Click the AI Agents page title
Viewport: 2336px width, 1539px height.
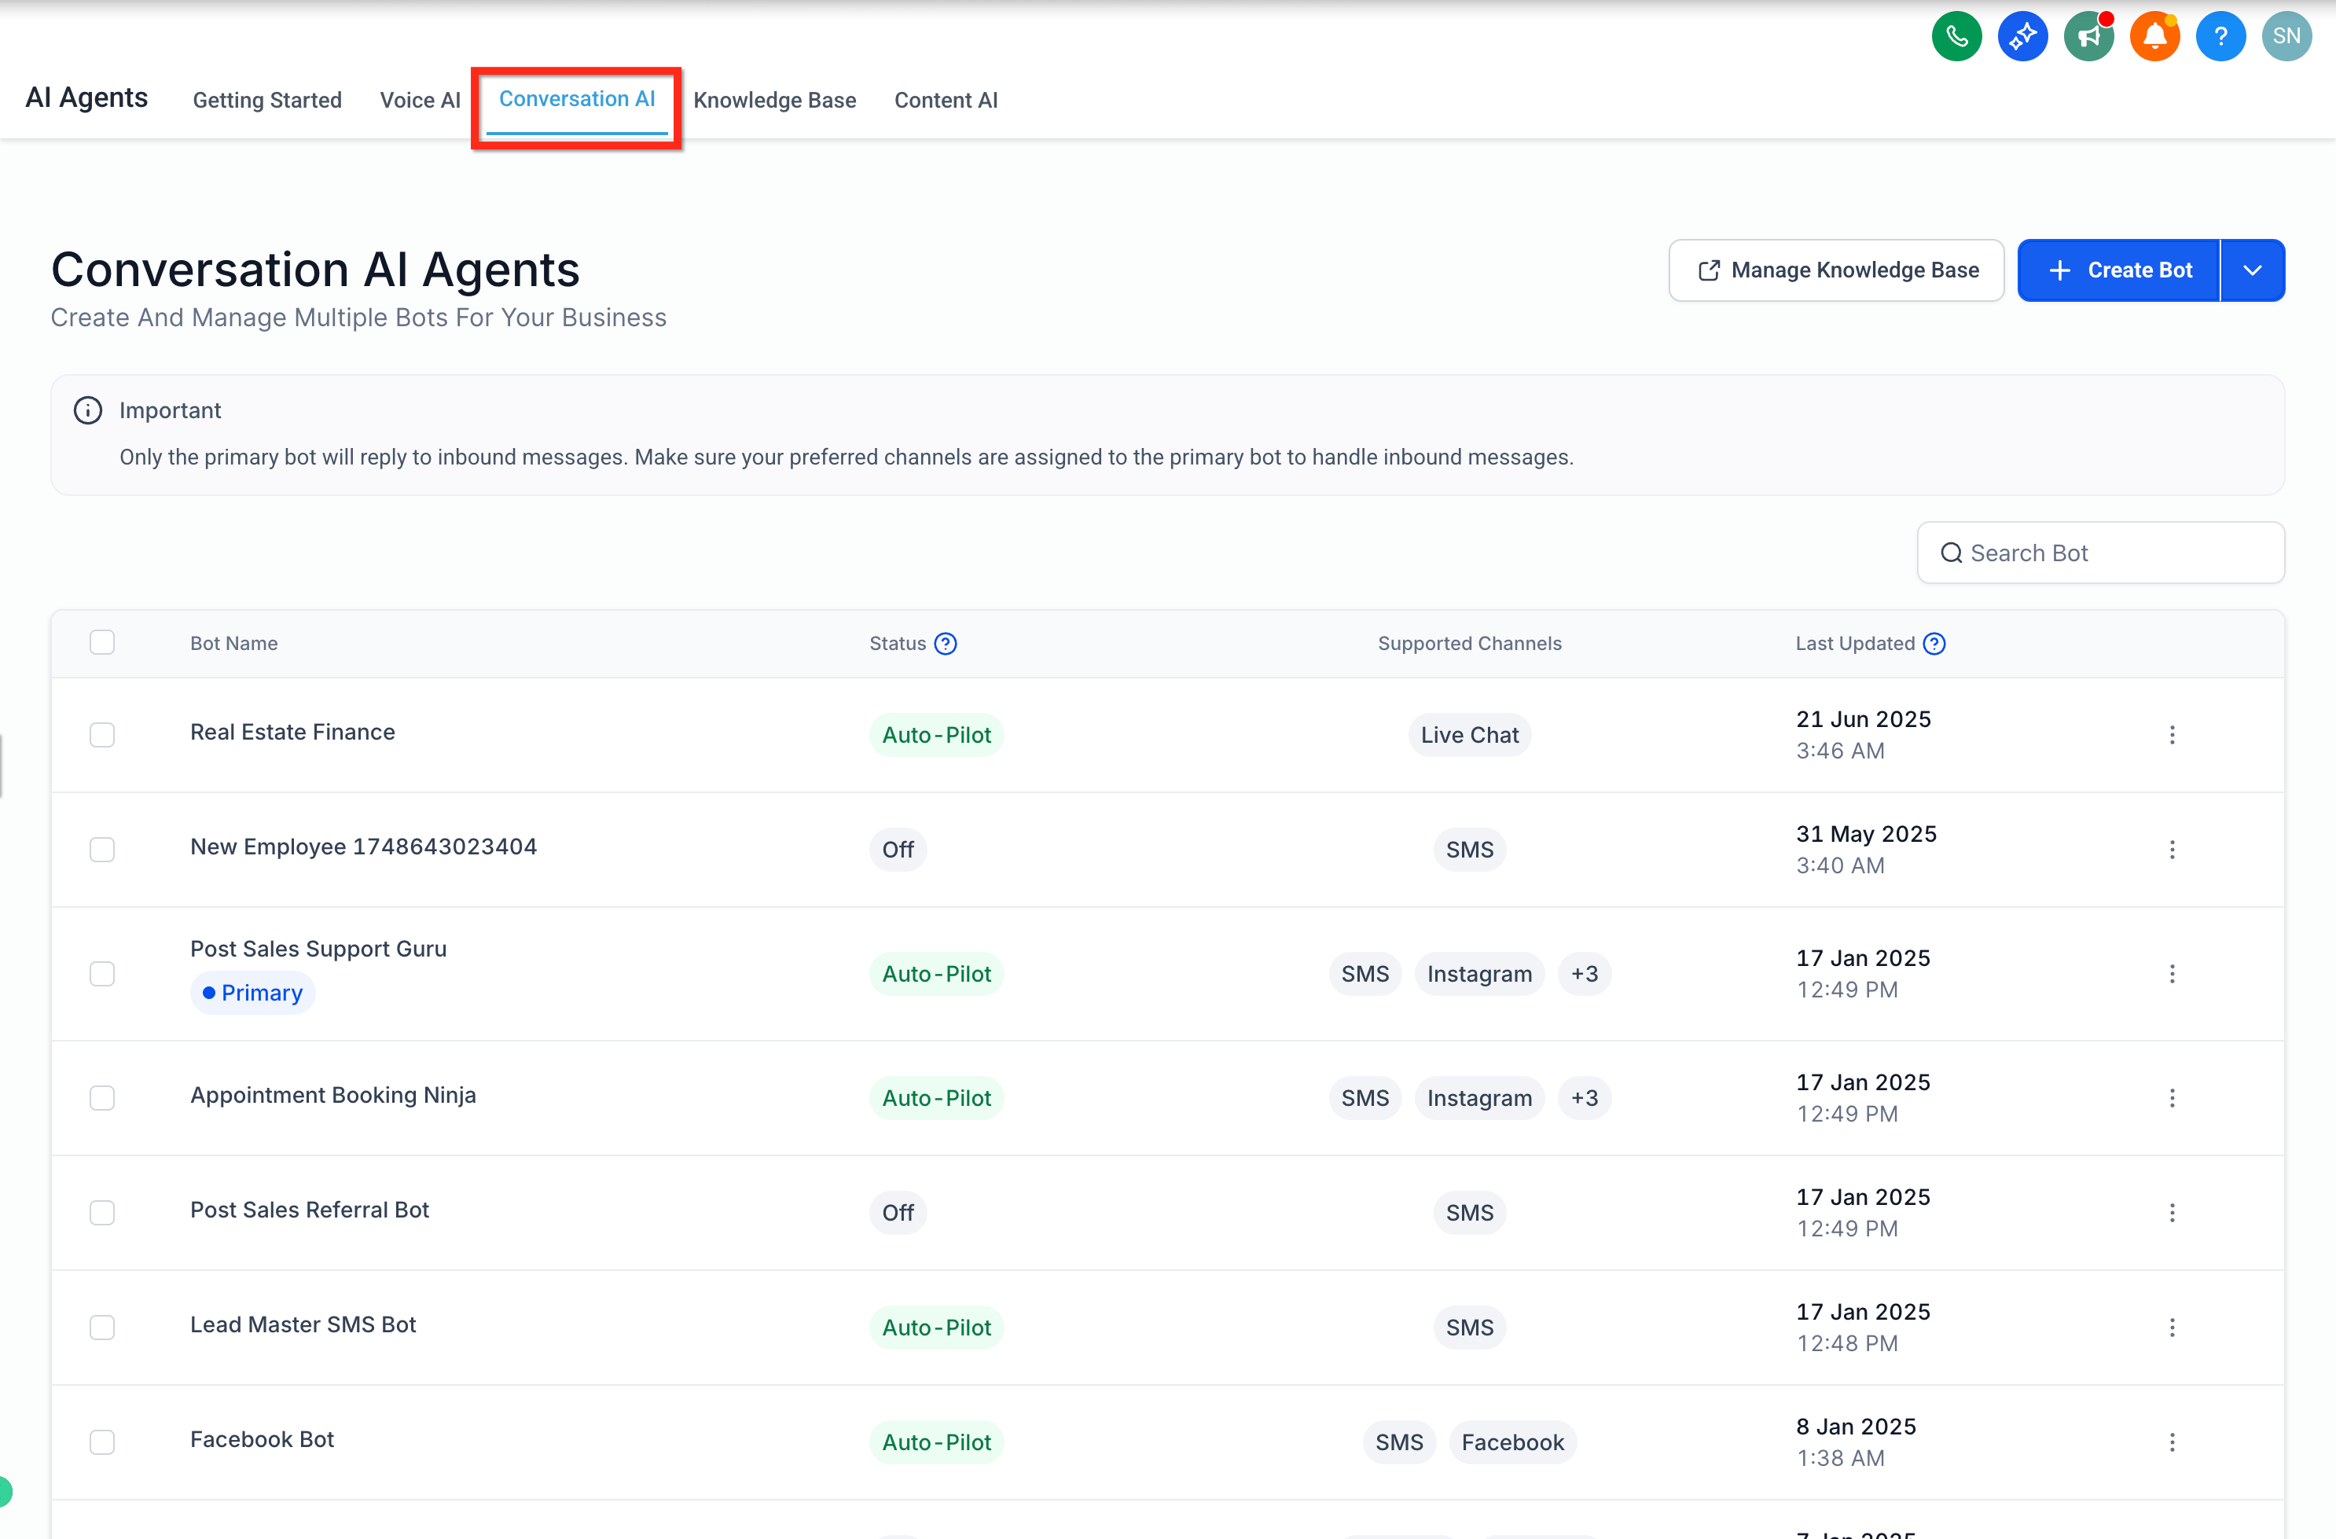tap(86, 98)
